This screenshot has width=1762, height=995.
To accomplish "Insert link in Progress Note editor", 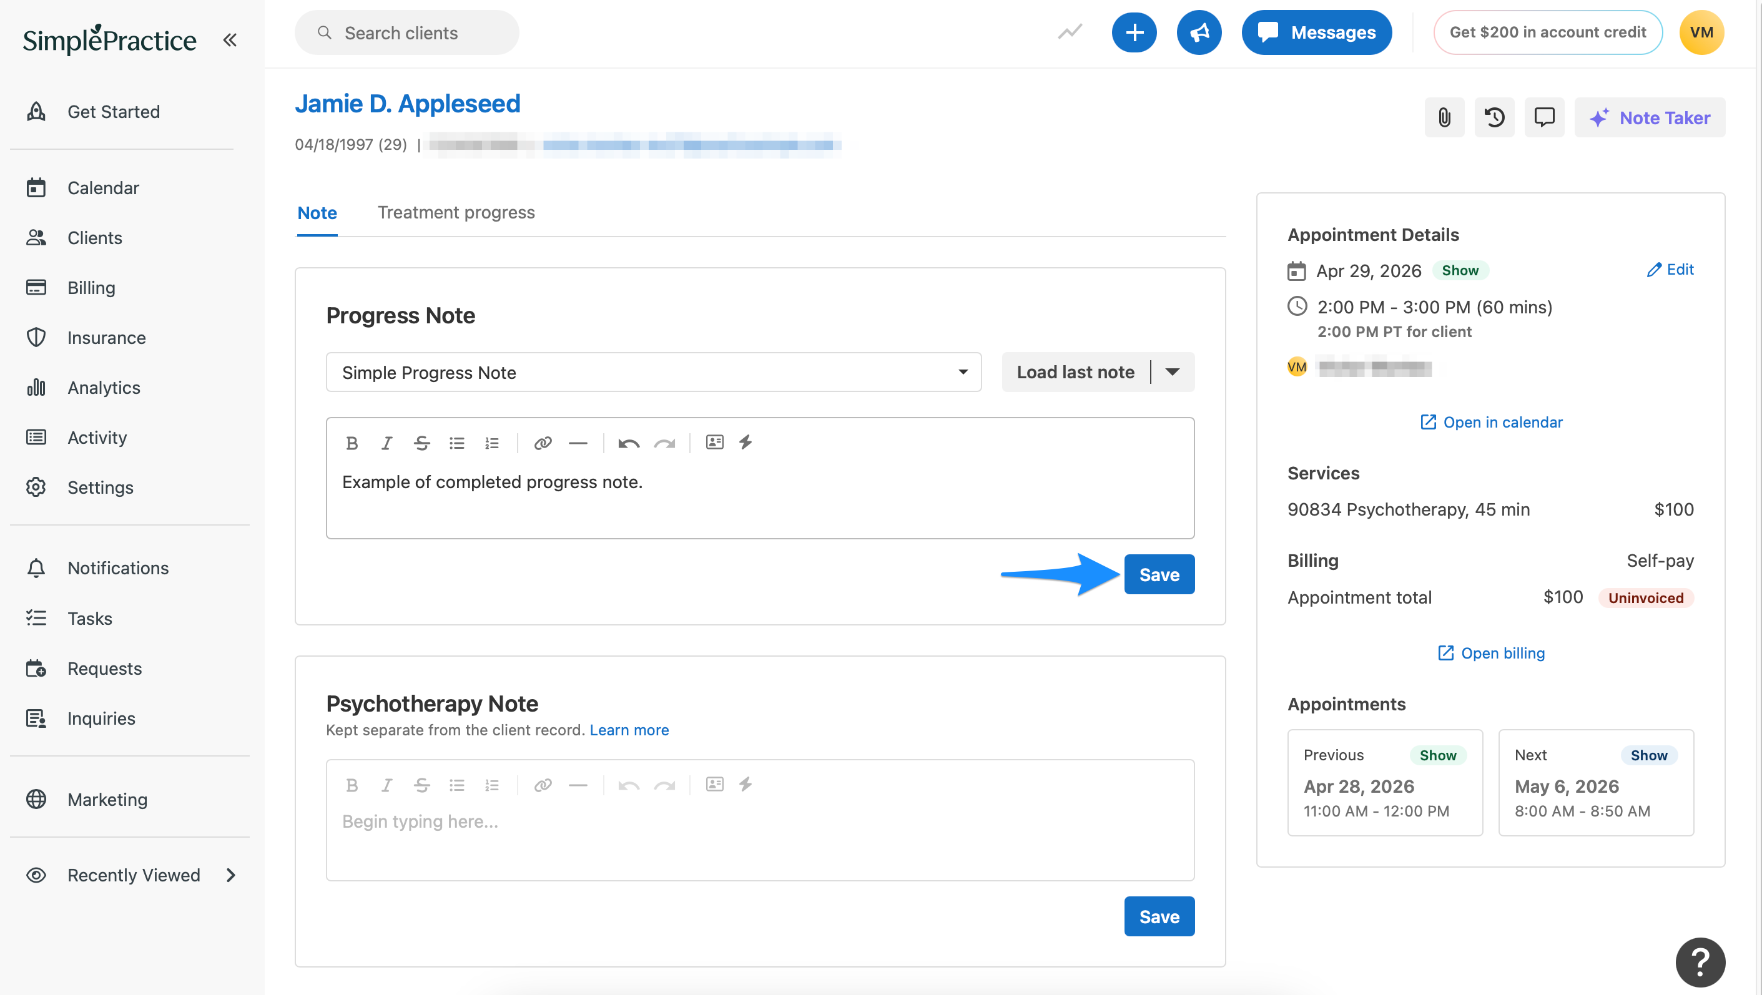I will click(543, 443).
